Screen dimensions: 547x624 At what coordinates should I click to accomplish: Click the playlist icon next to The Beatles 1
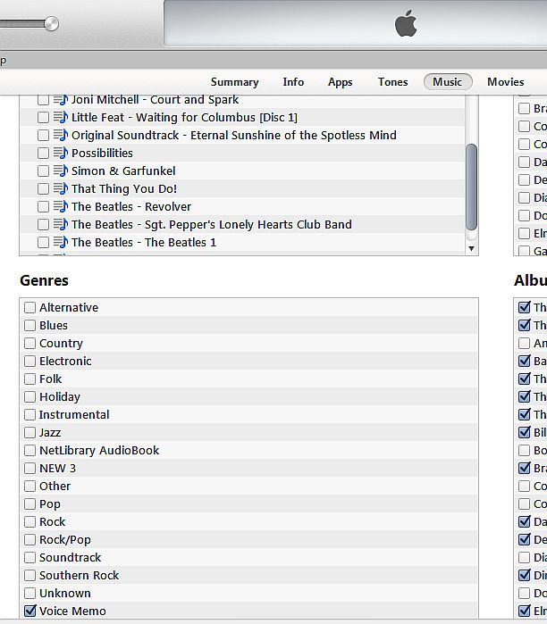[61, 242]
